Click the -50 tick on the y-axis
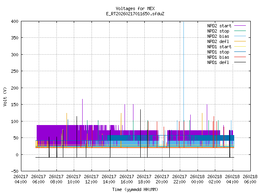The image size is (258, 193). click(x=14, y=171)
